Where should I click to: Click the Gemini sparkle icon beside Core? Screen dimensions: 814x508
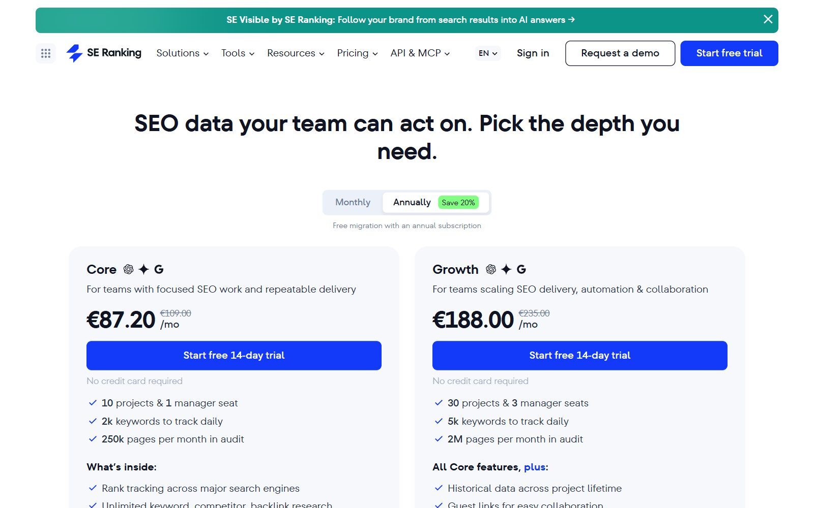(x=144, y=269)
